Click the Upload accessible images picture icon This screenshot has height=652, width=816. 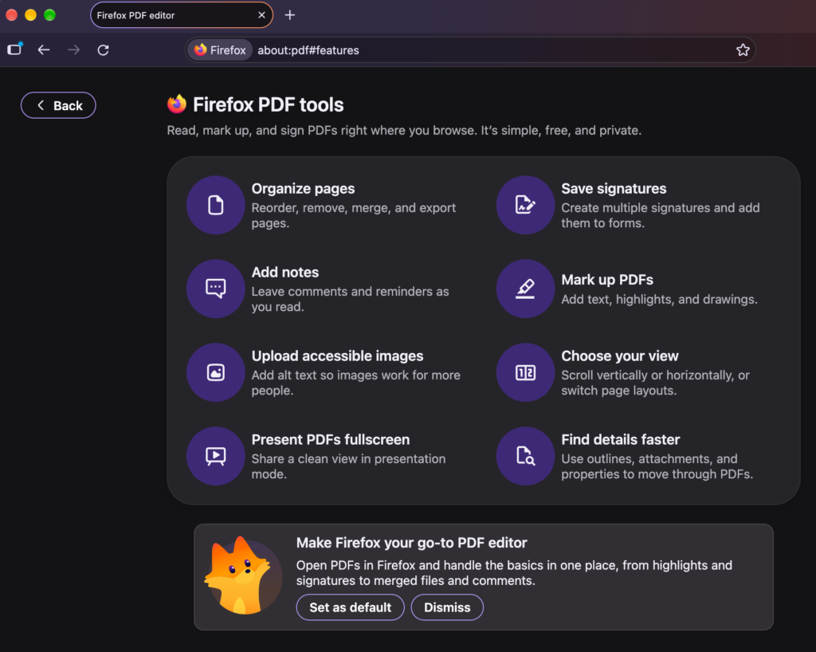coord(215,372)
